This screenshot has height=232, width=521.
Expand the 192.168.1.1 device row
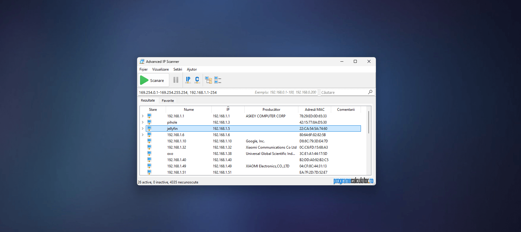pos(142,116)
